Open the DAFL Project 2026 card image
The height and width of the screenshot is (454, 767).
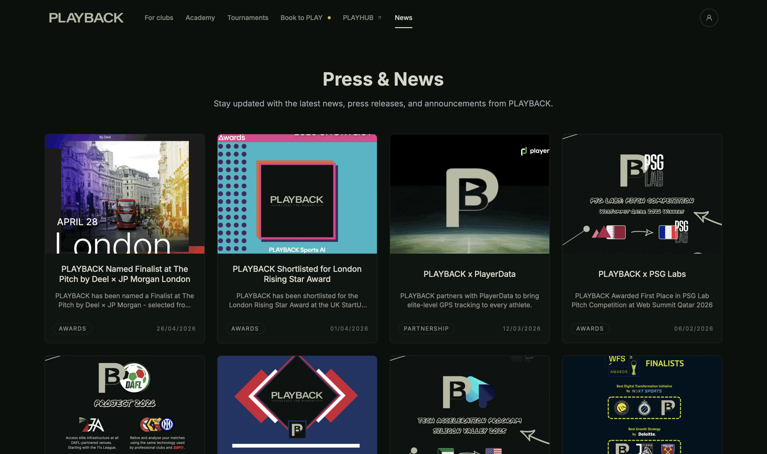coord(125,404)
